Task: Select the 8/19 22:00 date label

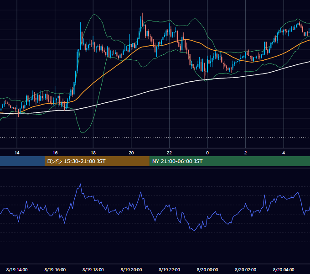Action: pos(169,269)
